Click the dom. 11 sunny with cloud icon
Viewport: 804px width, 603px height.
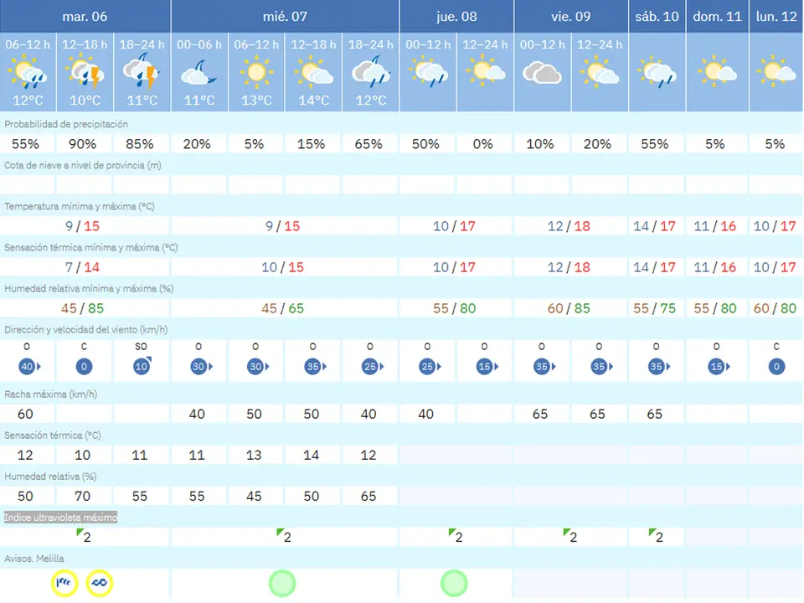[x=718, y=72]
